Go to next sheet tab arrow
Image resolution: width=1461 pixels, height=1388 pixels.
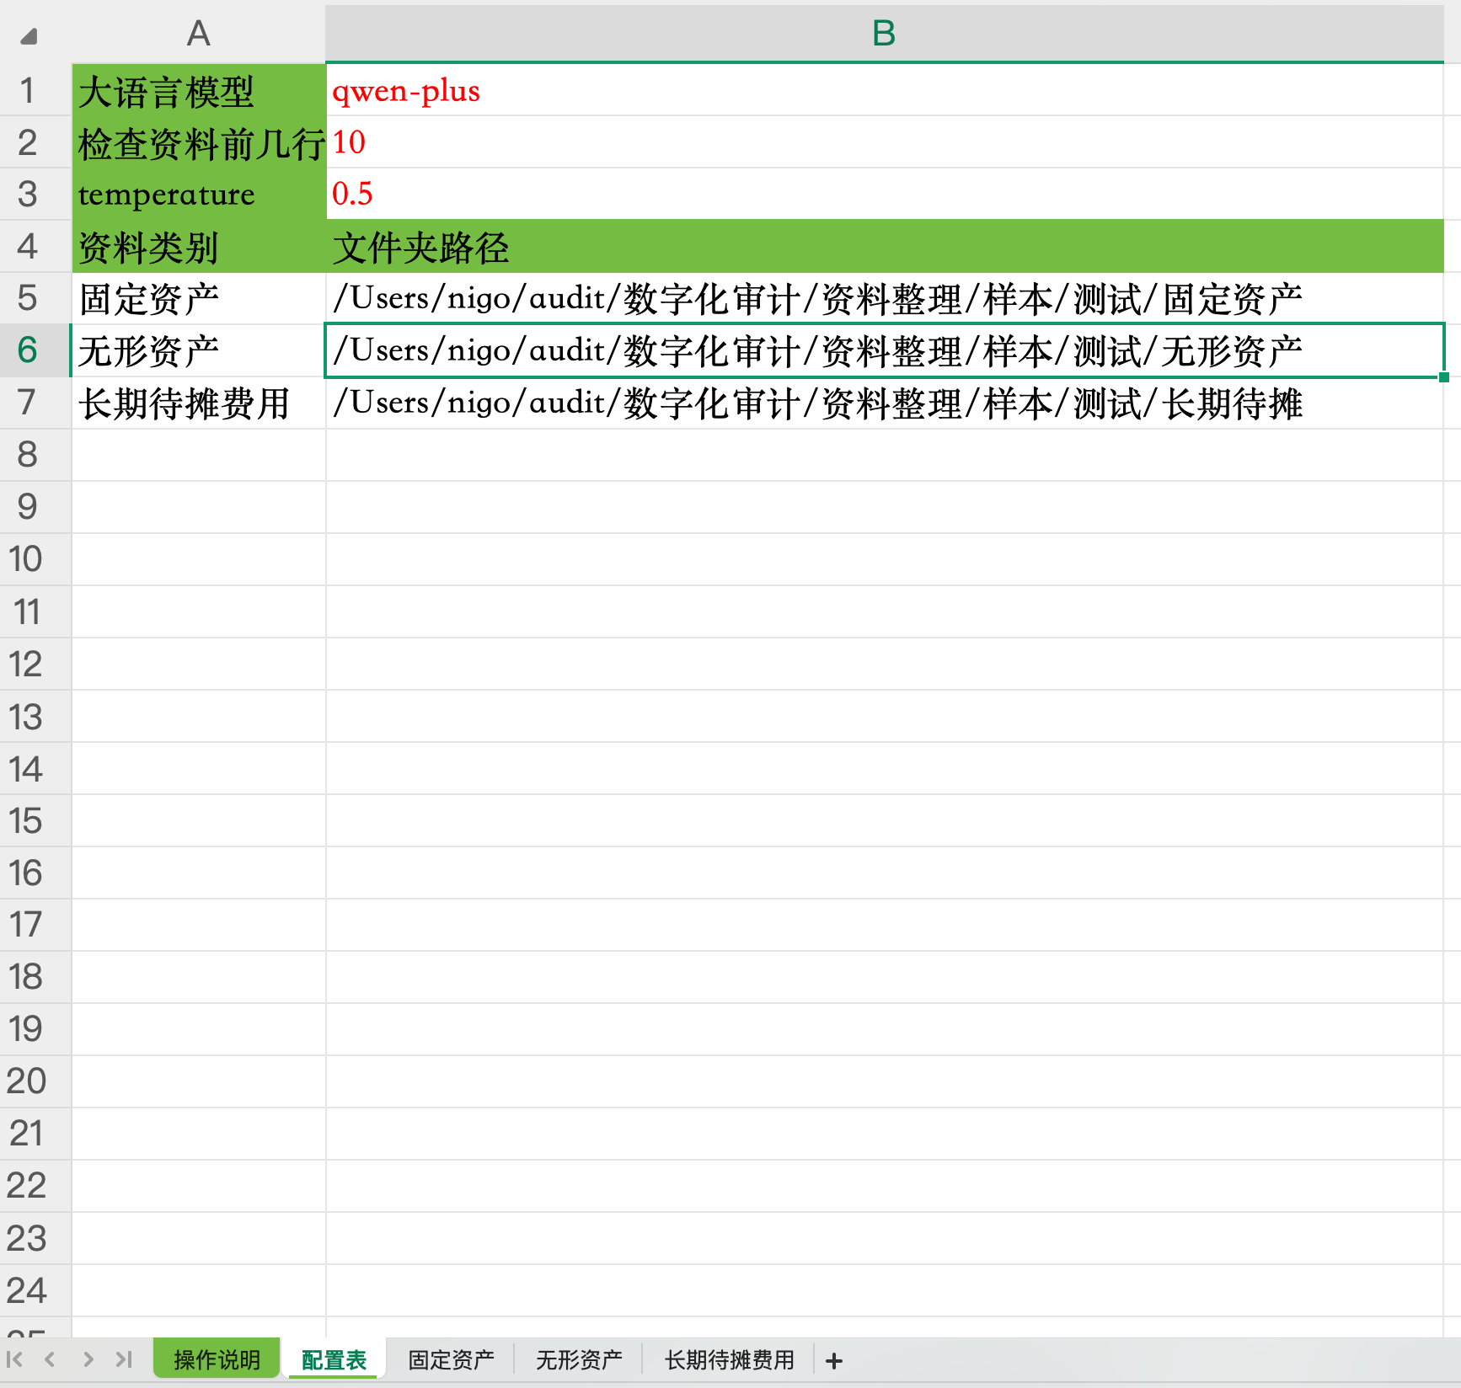click(88, 1359)
